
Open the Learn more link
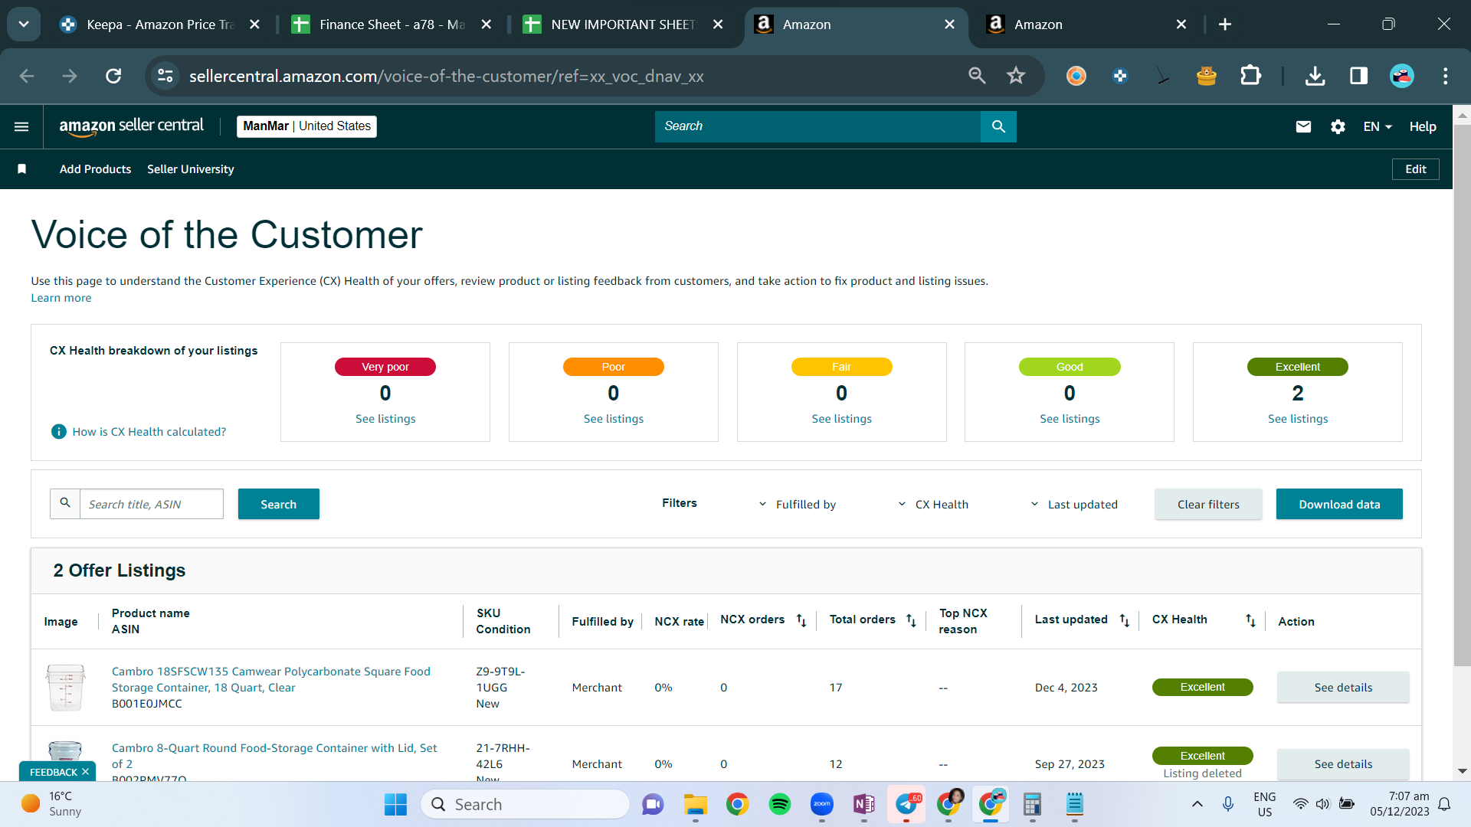[x=61, y=298]
